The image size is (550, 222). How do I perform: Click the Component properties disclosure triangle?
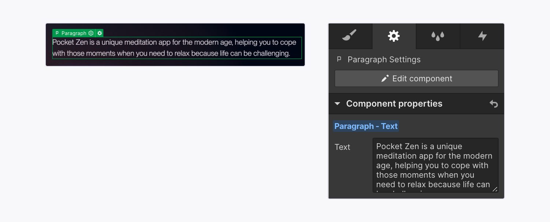tap(337, 104)
